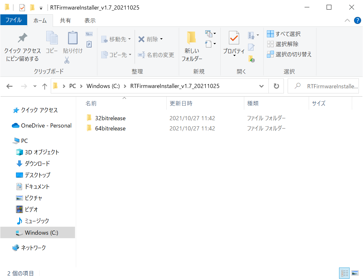This screenshot has height=279, width=363.
Task: Navigate up one folder level arrow
Action: (45, 86)
